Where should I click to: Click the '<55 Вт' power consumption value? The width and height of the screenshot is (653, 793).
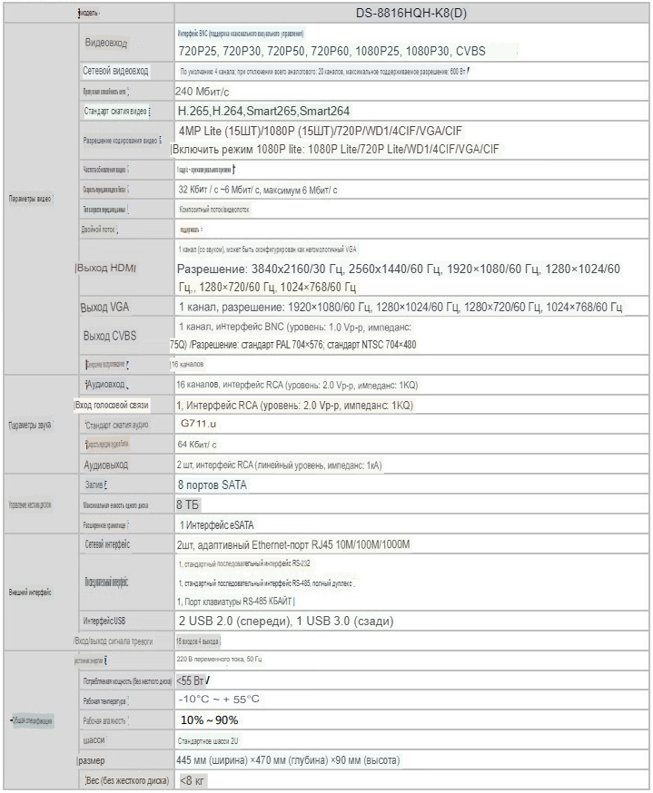(x=191, y=680)
